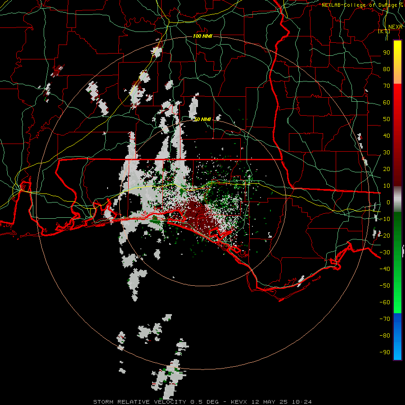The image size is (405, 405).
Task: Click the "50 NMI" range ring label
Action: point(203,119)
